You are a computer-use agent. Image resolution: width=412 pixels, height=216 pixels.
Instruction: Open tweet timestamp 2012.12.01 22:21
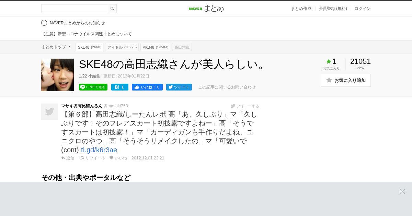click(148, 158)
